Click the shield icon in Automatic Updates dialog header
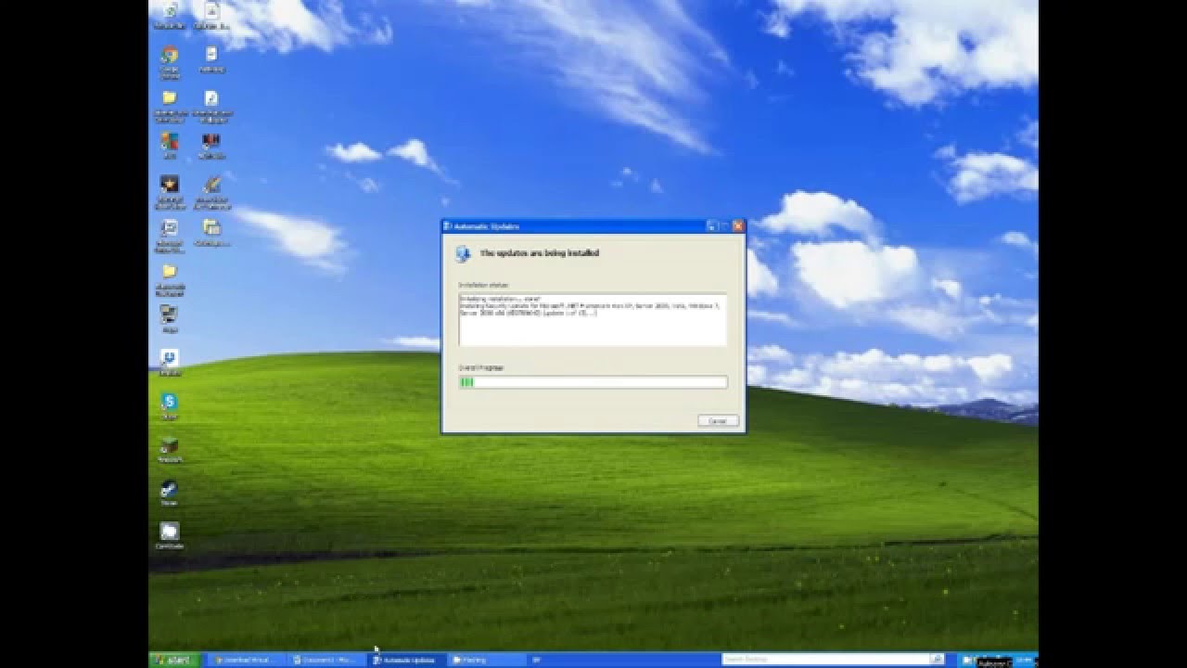The image size is (1187, 668). [463, 253]
